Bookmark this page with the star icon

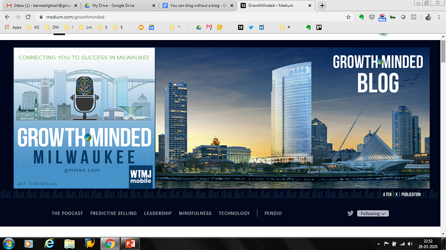[348, 17]
